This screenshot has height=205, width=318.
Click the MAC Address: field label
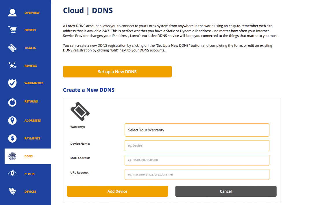(80, 158)
